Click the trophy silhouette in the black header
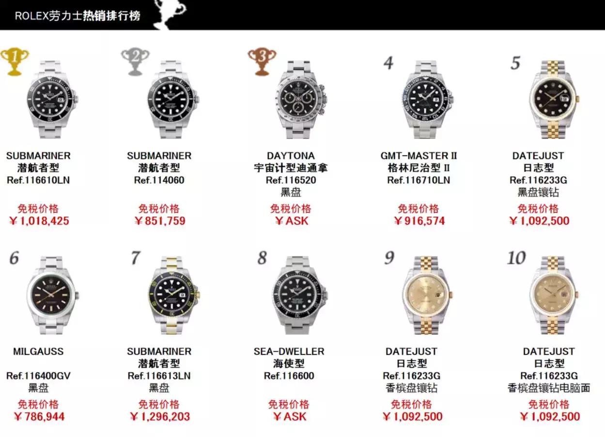The width and height of the screenshot is (605, 437). (170, 15)
